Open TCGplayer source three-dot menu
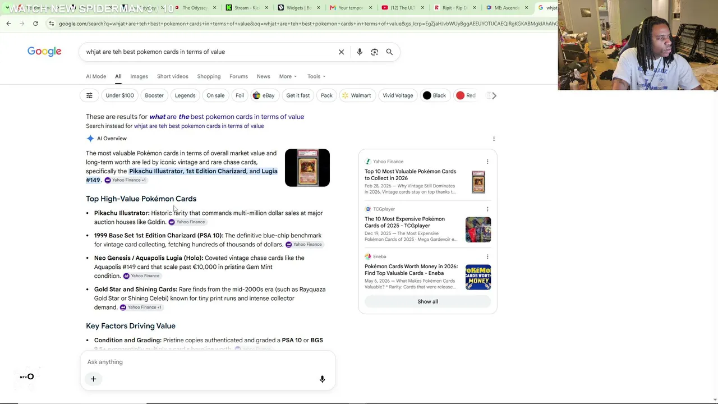This screenshot has height=404, width=718. 487,209
